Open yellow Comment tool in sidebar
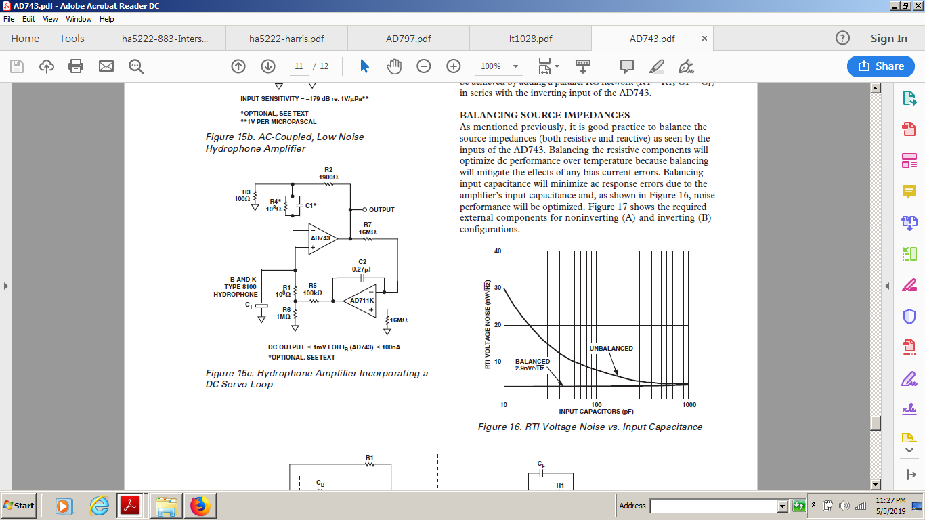 tap(909, 192)
